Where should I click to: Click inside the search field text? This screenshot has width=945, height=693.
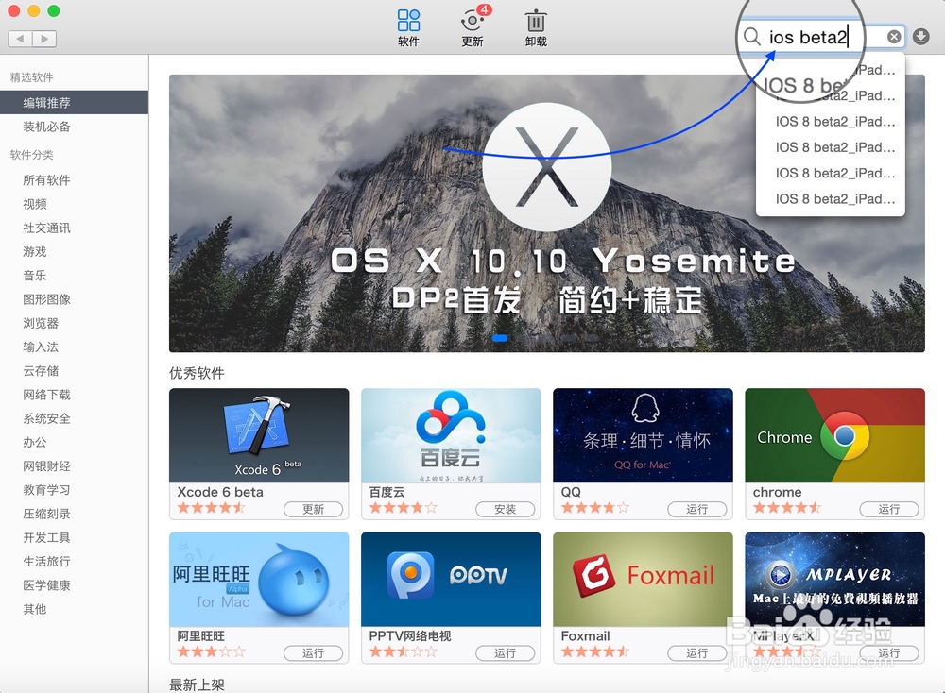(x=808, y=38)
